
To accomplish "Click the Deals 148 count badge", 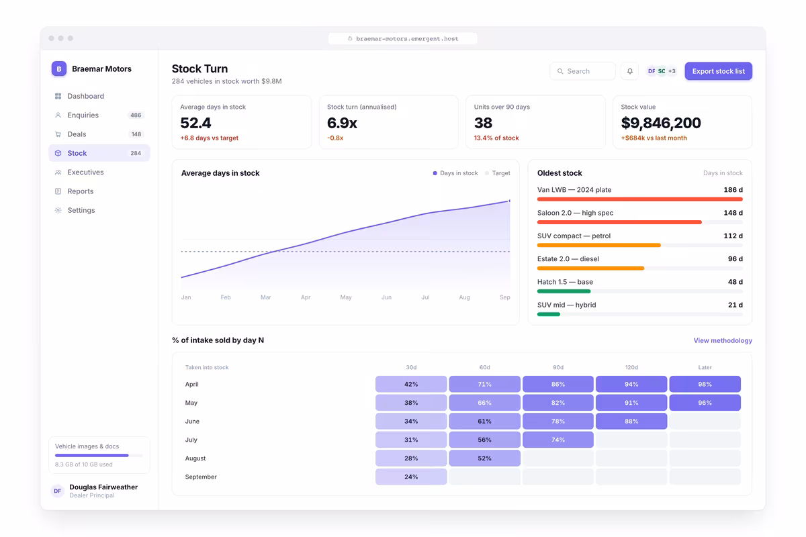I will (x=136, y=134).
